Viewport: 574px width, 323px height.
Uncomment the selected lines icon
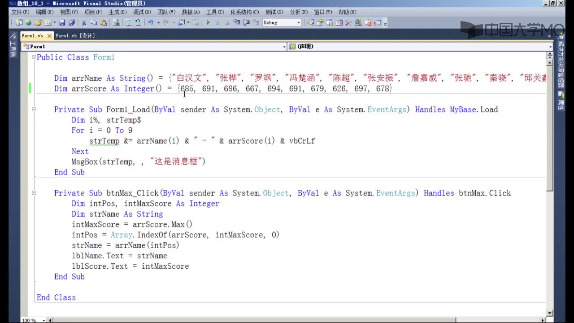[138, 22]
